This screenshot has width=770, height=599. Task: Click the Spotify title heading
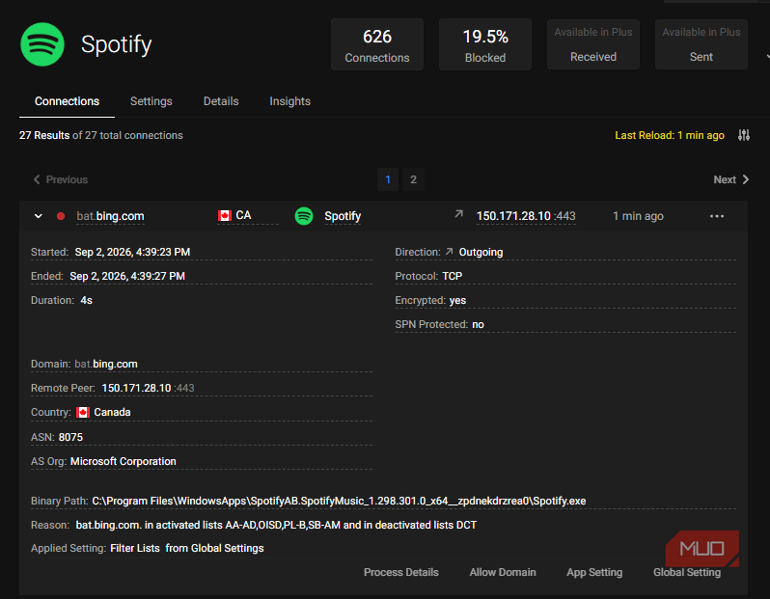click(x=117, y=44)
